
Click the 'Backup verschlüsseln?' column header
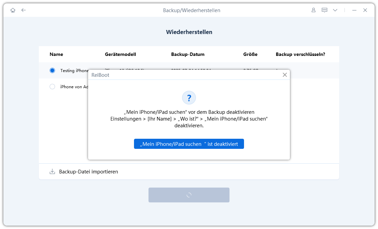point(300,54)
